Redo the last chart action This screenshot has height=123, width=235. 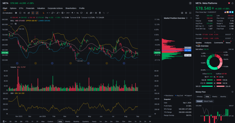(108, 13)
